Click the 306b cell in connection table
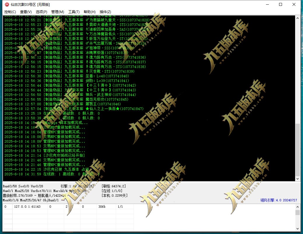 click(x=107, y=207)
